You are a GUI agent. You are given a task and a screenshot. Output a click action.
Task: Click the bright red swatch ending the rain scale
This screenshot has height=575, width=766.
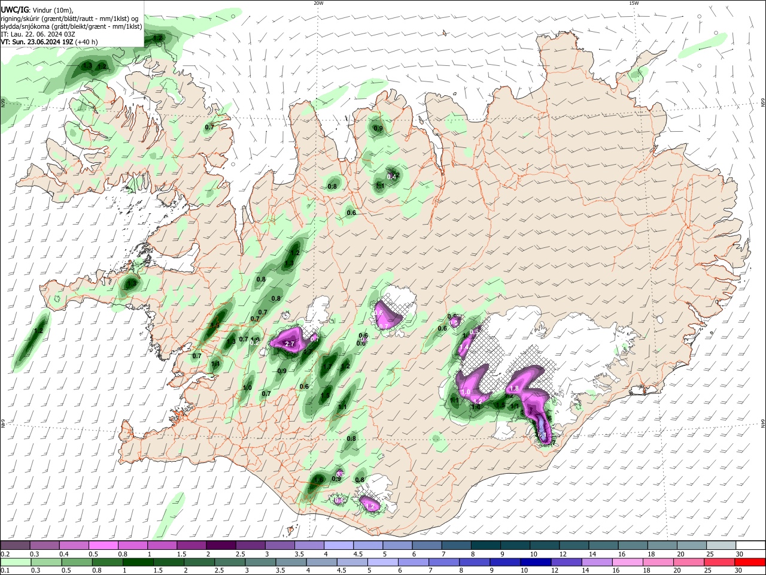(749, 562)
